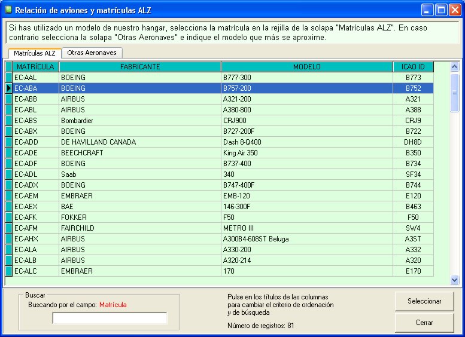Select the row indicator for EC-ABA

tap(9, 88)
